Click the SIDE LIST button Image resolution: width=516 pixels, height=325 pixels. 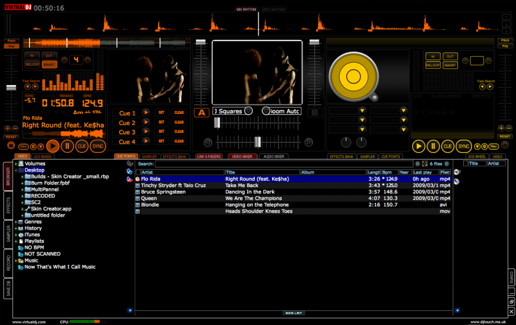coord(293,313)
